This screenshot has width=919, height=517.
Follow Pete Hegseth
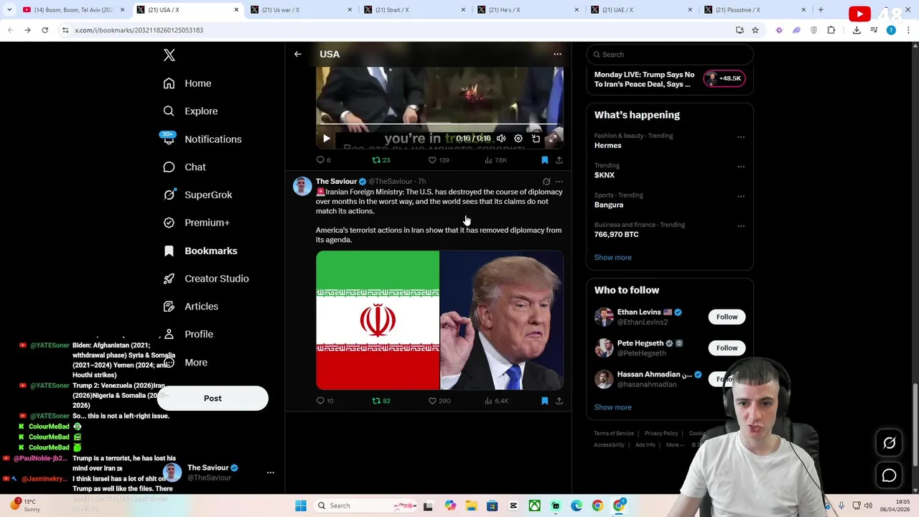[x=727, y=348]
